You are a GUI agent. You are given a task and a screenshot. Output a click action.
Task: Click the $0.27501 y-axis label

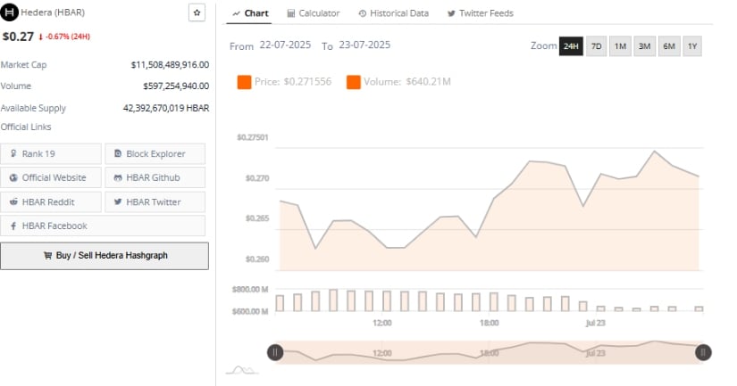pos(253,137)
